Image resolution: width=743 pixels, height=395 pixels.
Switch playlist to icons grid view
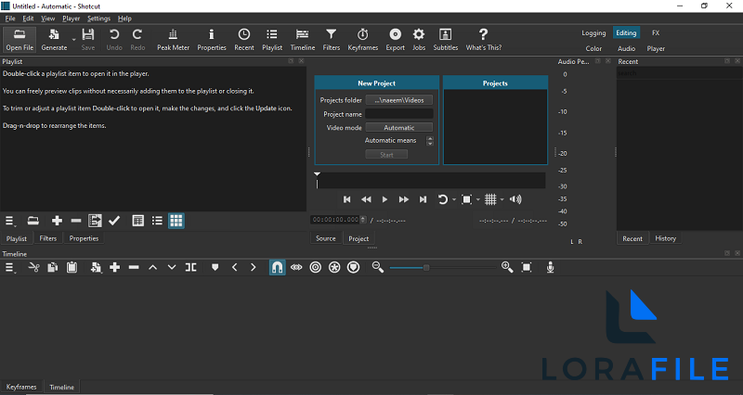(x=176, y=221)
